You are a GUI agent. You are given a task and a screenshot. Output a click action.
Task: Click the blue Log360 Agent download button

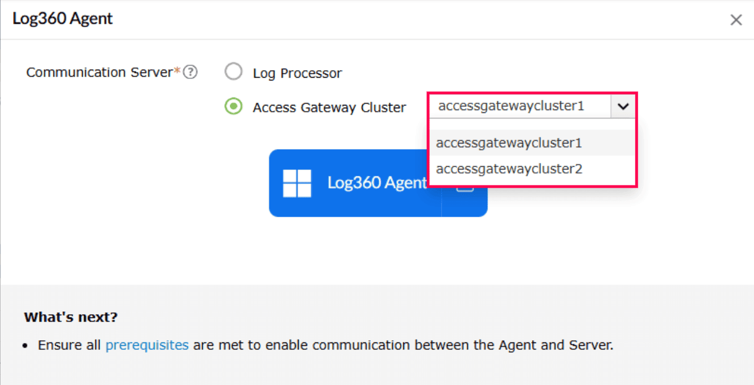[363, 183]
